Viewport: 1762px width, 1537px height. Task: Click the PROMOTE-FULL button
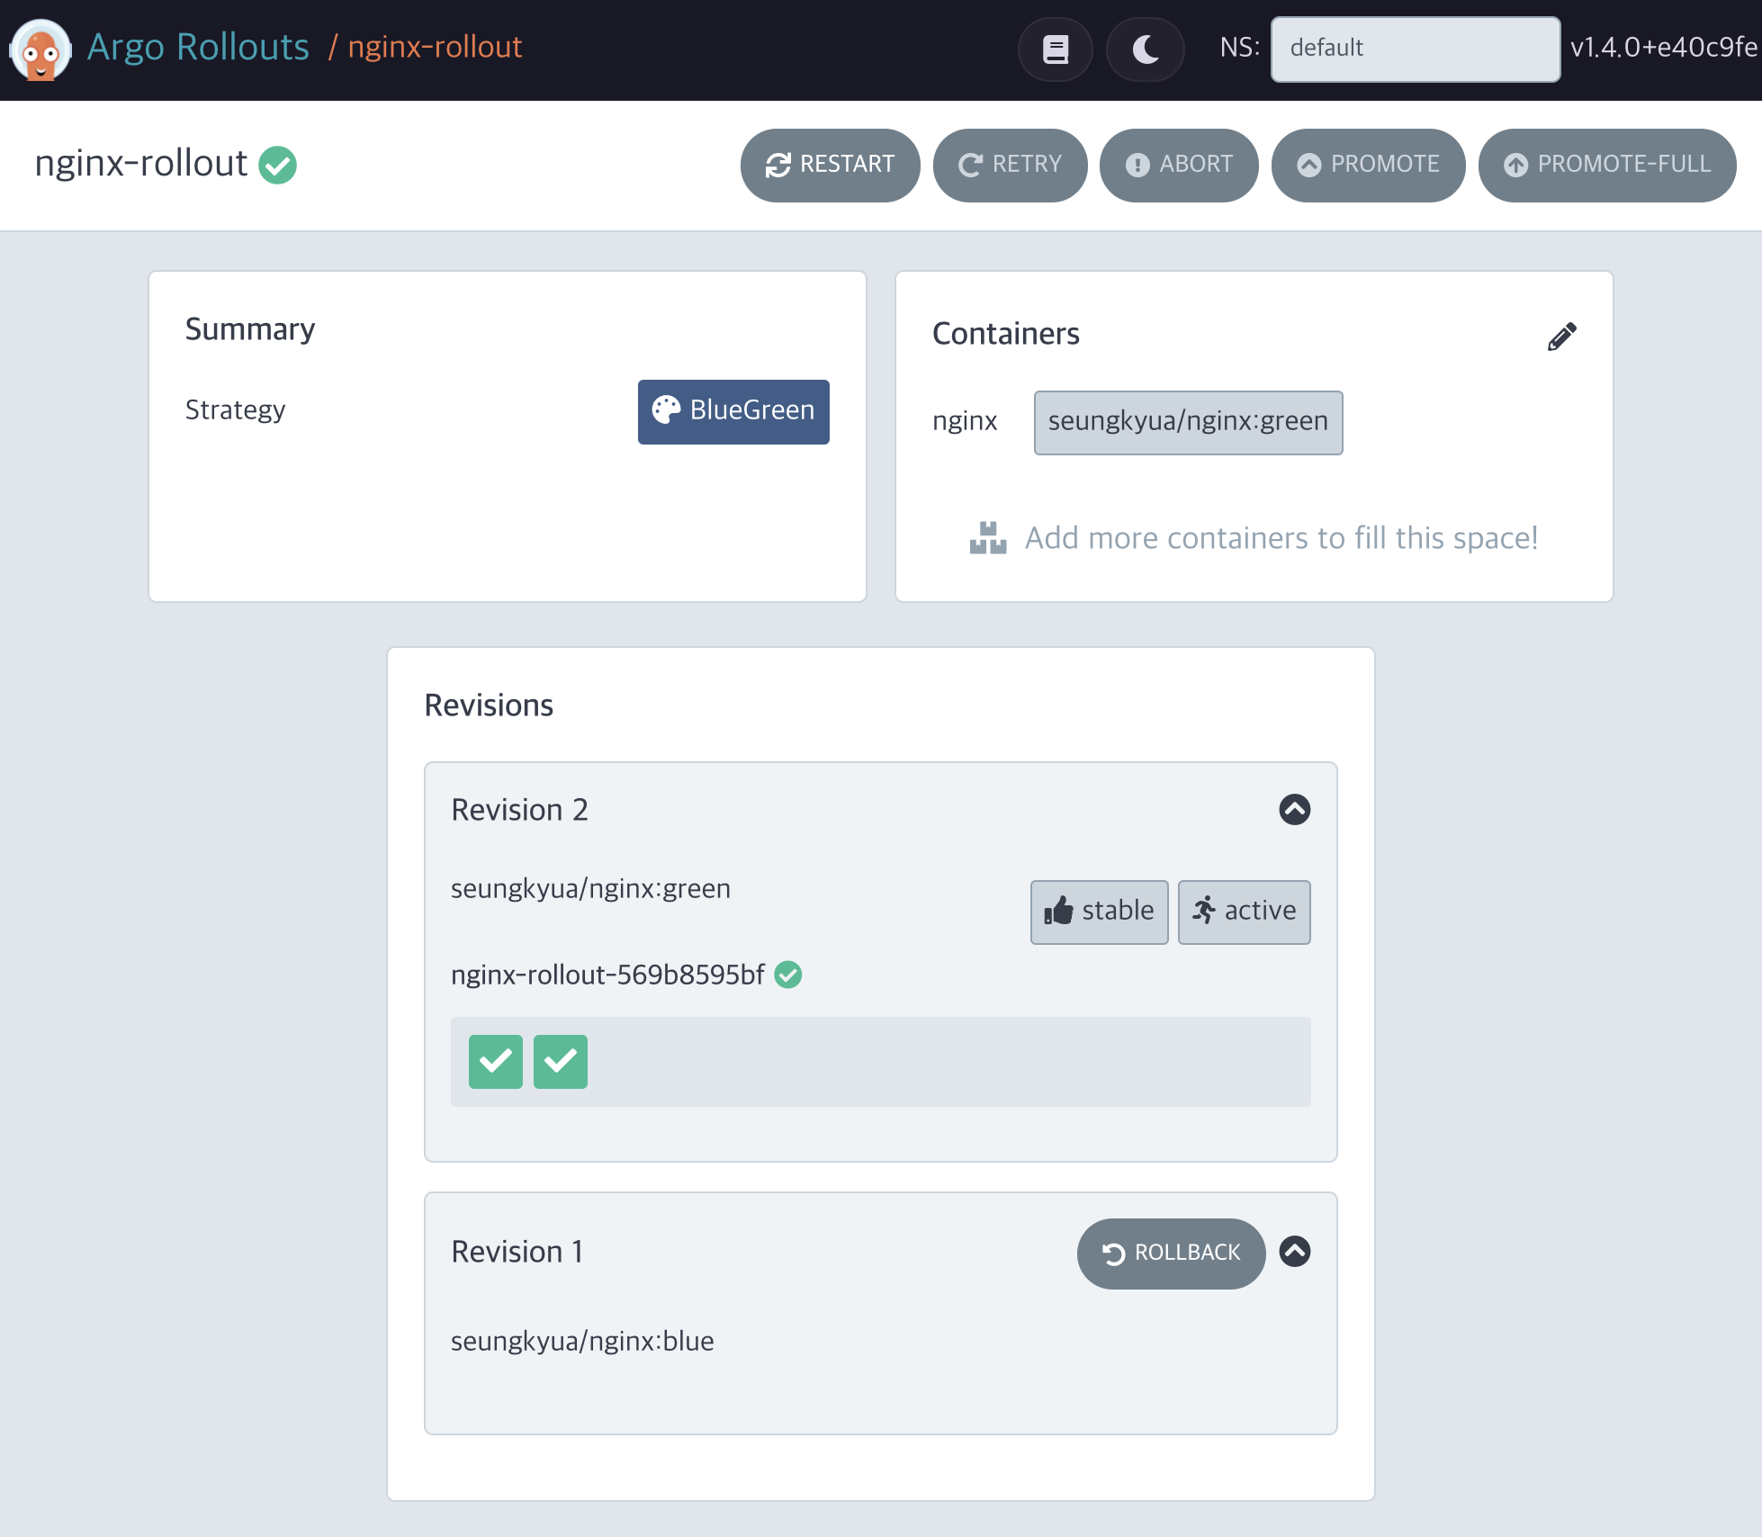1606,165
